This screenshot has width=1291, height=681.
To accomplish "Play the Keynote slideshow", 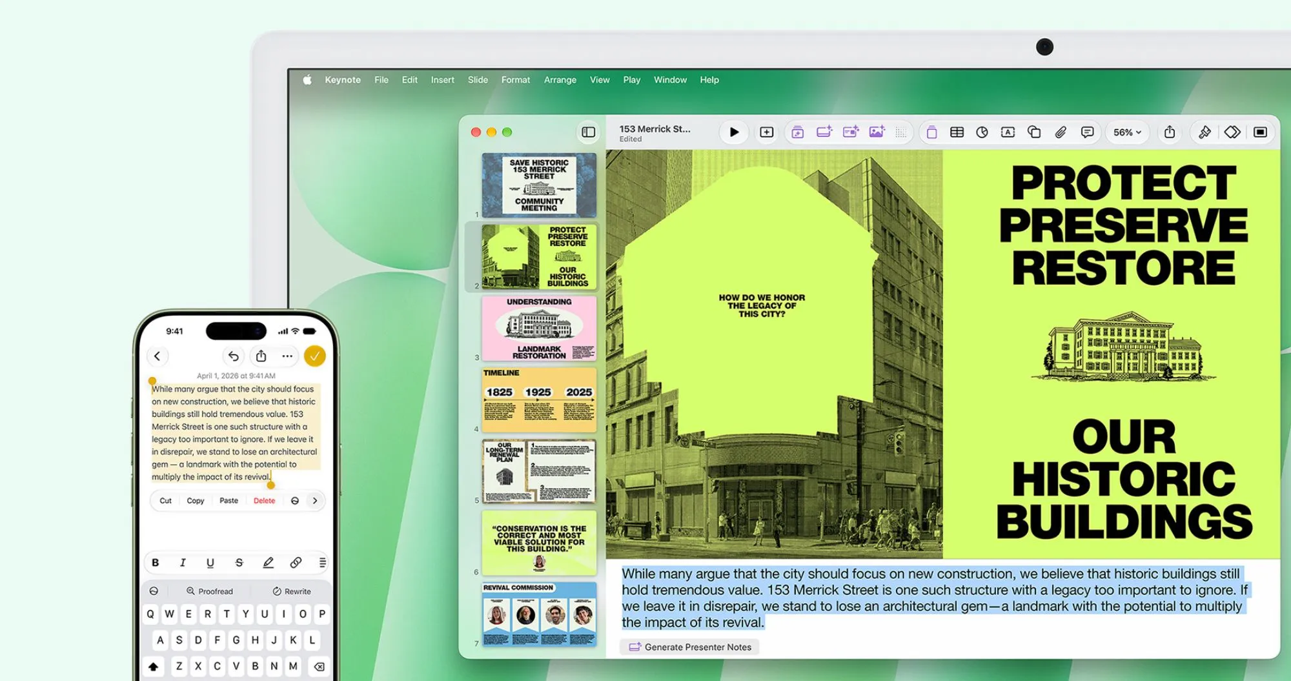I will (x=734, y=132).
